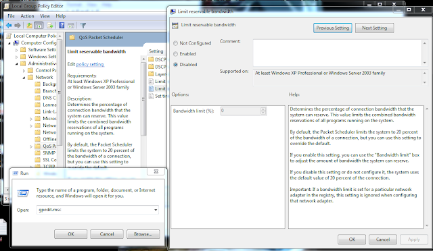Go up one level folder icon
This screenshot has height=251, width=433.
click(29, 26)
